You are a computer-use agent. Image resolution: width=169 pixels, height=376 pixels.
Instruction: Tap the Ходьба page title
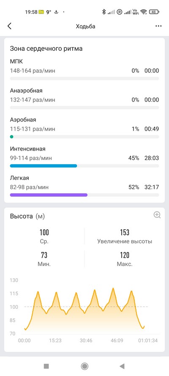[85, 26]
